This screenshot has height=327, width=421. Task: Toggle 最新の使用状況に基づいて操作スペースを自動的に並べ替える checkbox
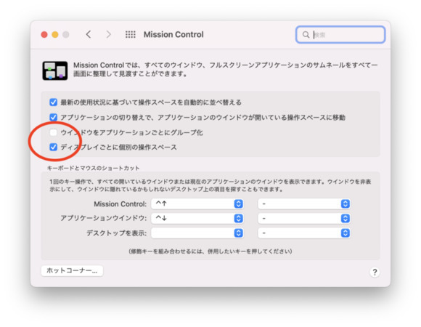tap(53, 102)
